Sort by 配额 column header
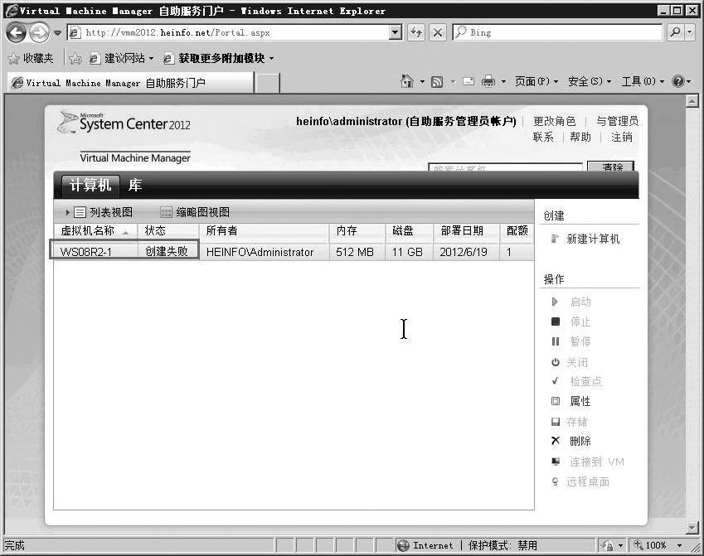The width and height of the screenshot is (704, 556). (x=517, y=231)
